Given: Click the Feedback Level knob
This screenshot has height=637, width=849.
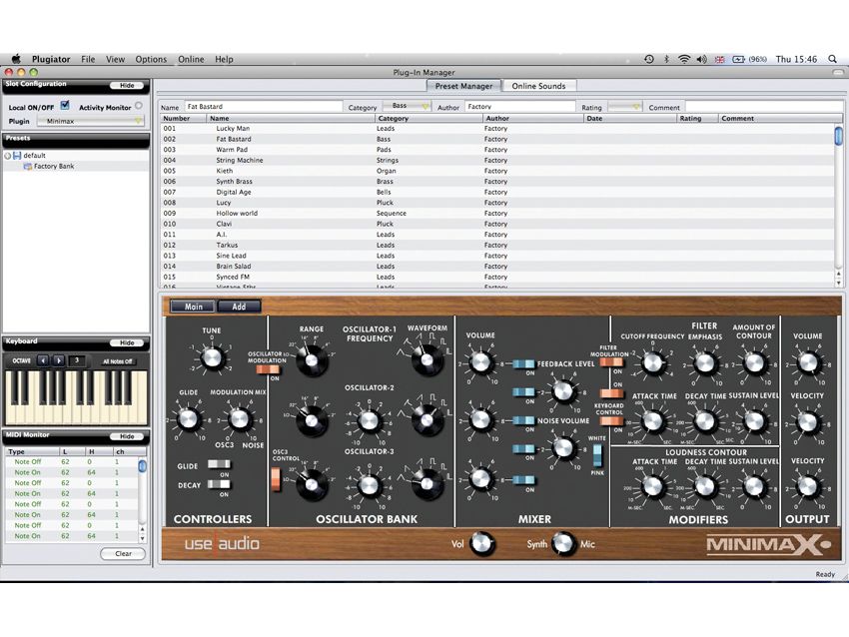Looking at the screenshot, I should tap(562, 391).
